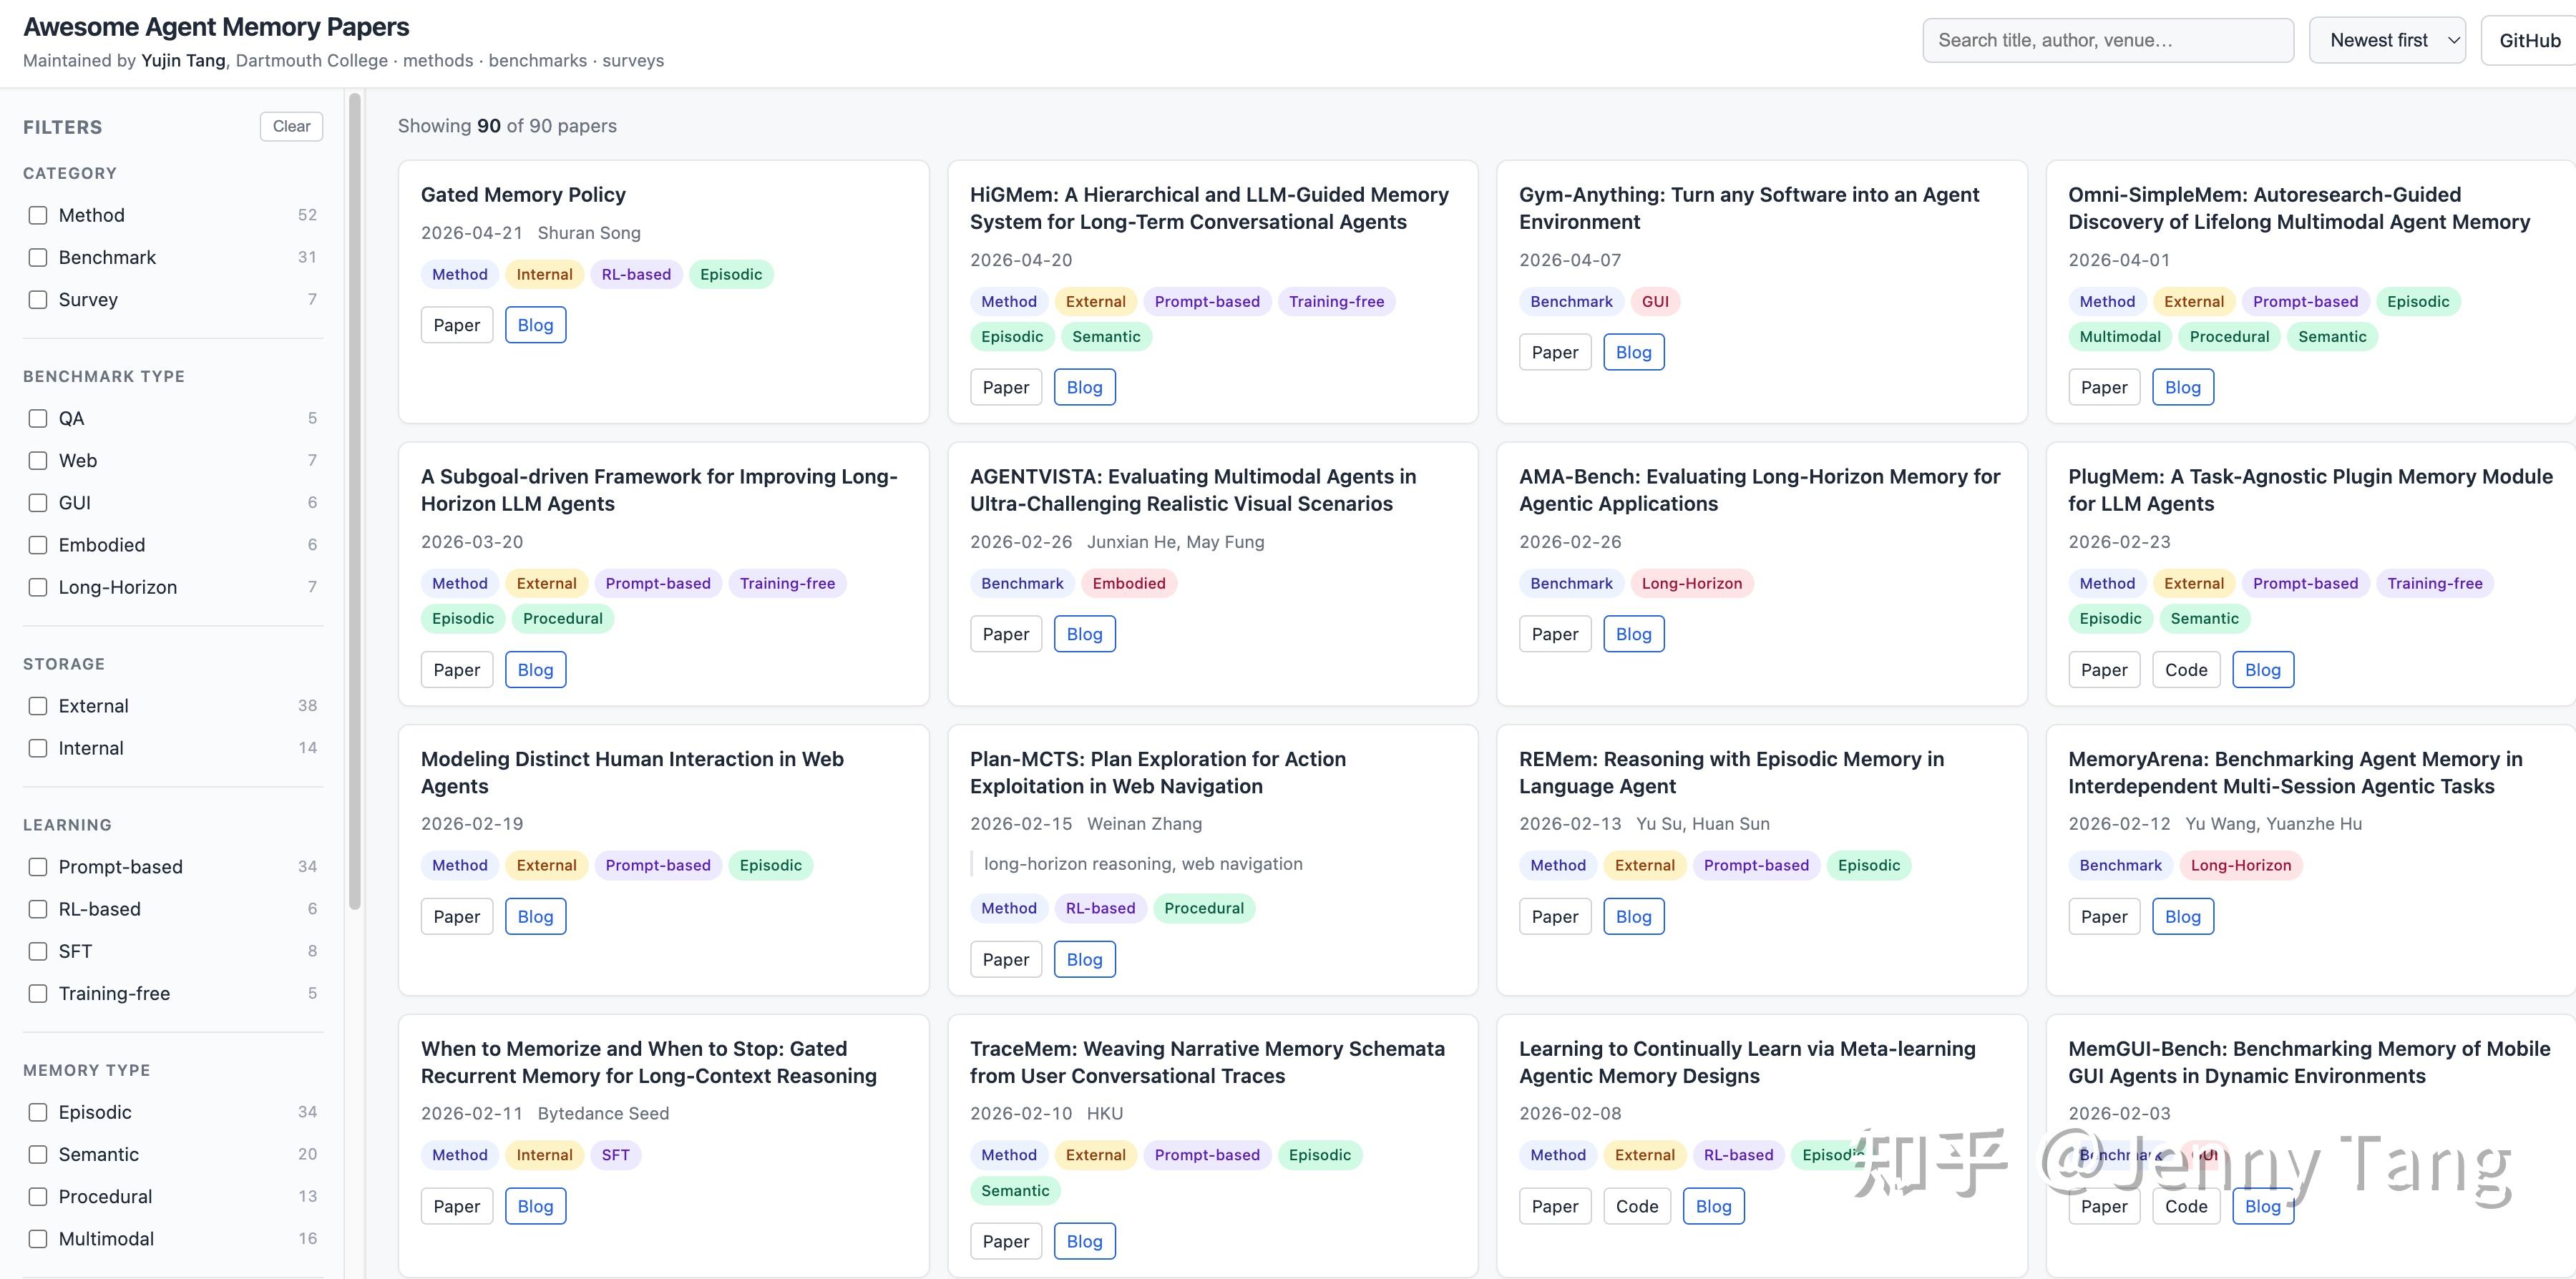Open Blog link on Plan-MCTS card
The image size is (2576, 1279).
(1085, 959)
